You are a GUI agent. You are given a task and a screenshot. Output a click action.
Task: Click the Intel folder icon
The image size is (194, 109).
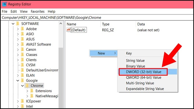22,106
